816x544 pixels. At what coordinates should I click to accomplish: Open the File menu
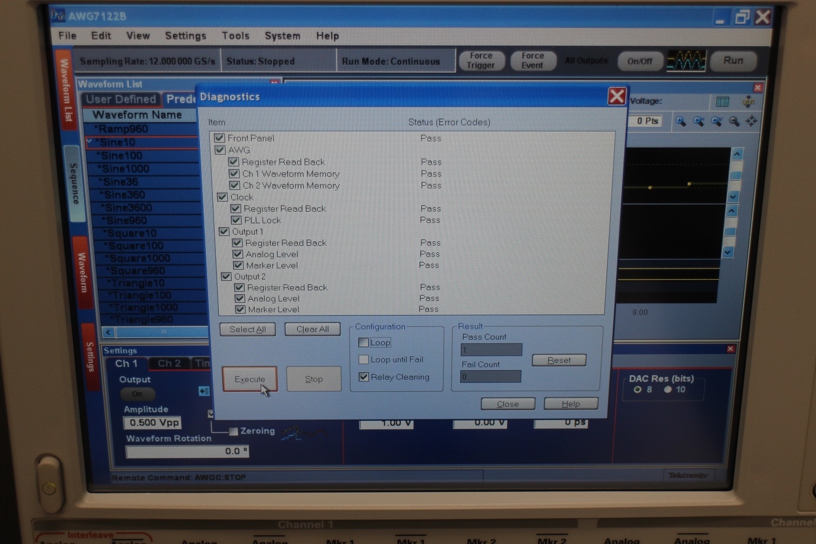point(67,35)
